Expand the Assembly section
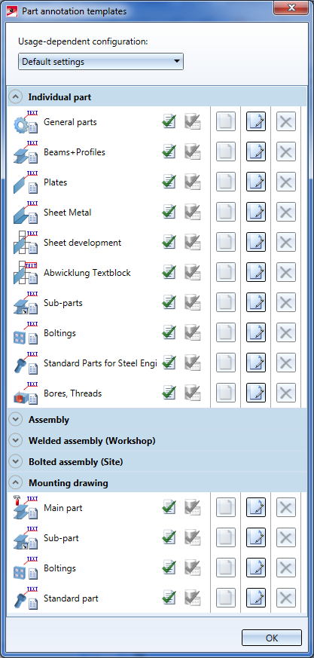314x658 pixels. click(x=16, y=419)
